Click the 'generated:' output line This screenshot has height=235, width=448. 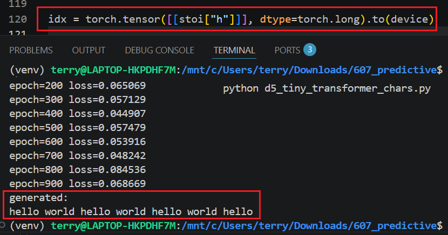[38, 198]
